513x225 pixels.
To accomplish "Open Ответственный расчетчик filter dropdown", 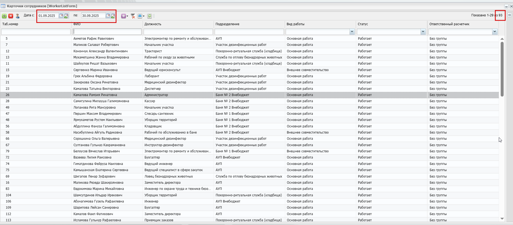I will coord(495,32).
